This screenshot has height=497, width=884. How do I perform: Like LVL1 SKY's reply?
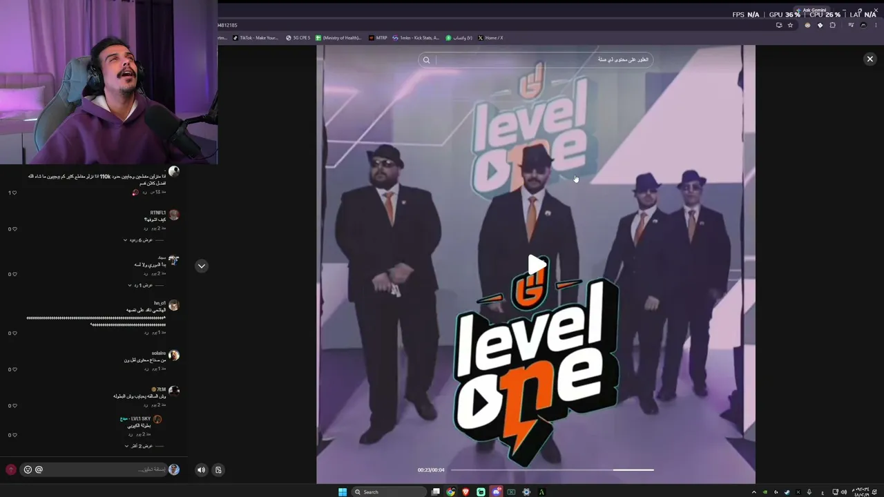click(13, 435)
